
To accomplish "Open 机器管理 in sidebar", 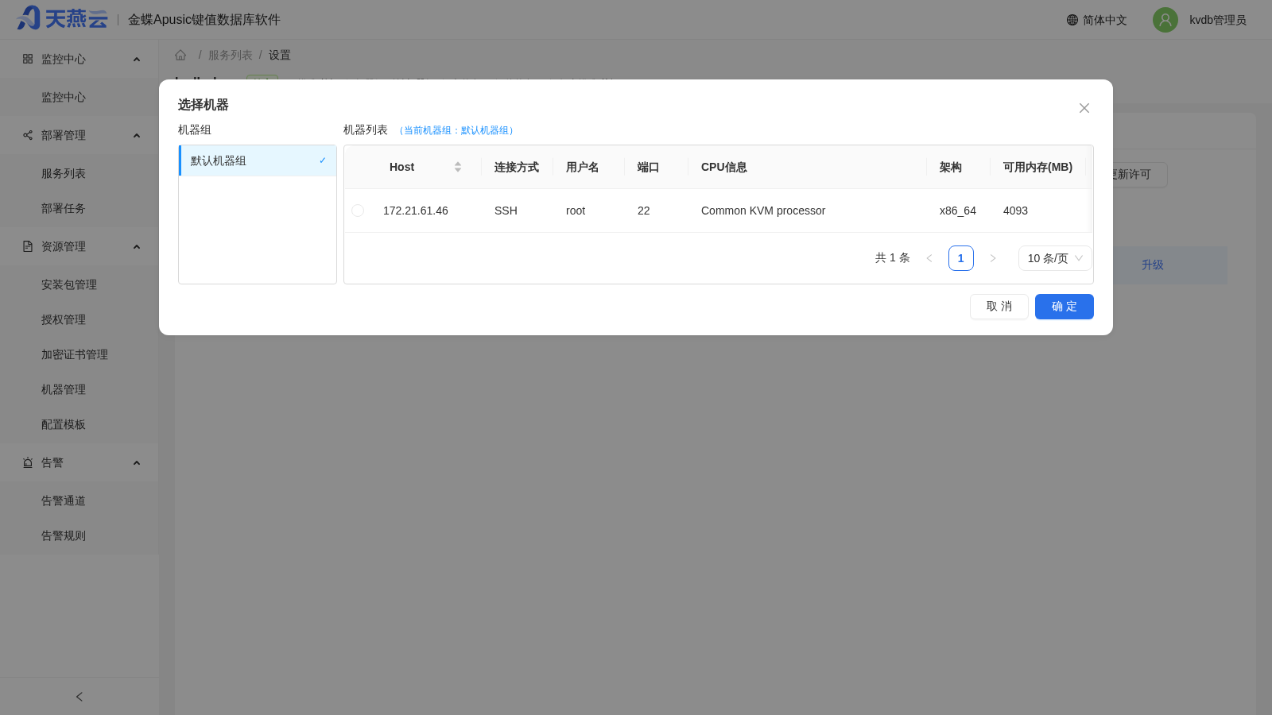I will (x=64, y=389).
